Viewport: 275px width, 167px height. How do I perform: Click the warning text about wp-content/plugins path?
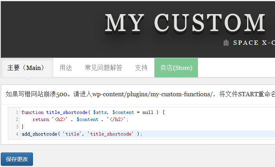(140, 94)
